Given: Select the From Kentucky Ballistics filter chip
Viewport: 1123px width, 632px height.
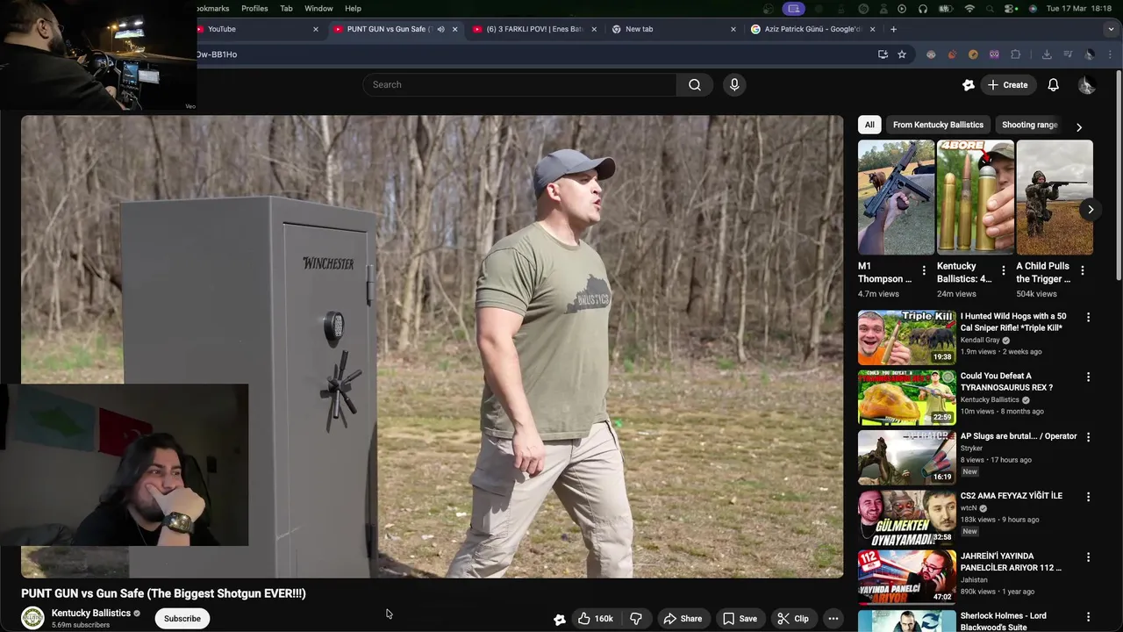Looking at the screenshot, I should point(938,125).
